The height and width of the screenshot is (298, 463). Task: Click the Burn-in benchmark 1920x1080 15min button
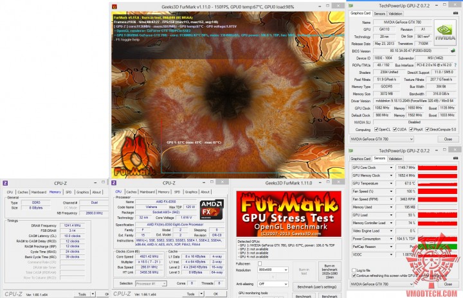[330, 272]
